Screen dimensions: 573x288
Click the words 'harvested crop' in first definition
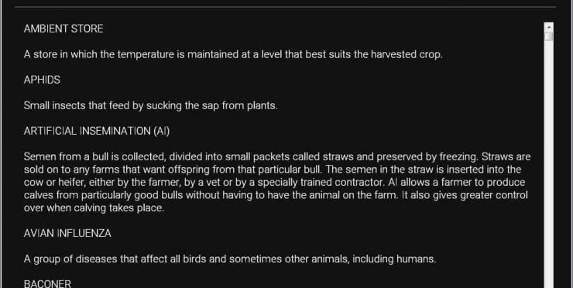coord(406,54)
